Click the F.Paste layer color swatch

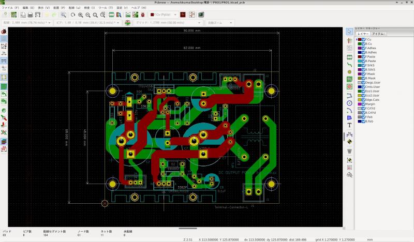360,57
